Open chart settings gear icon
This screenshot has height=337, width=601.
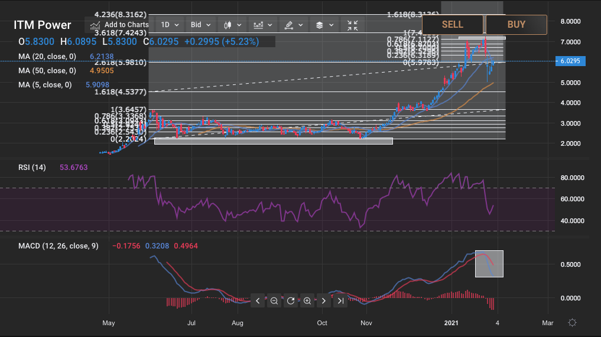coord(572,322)
